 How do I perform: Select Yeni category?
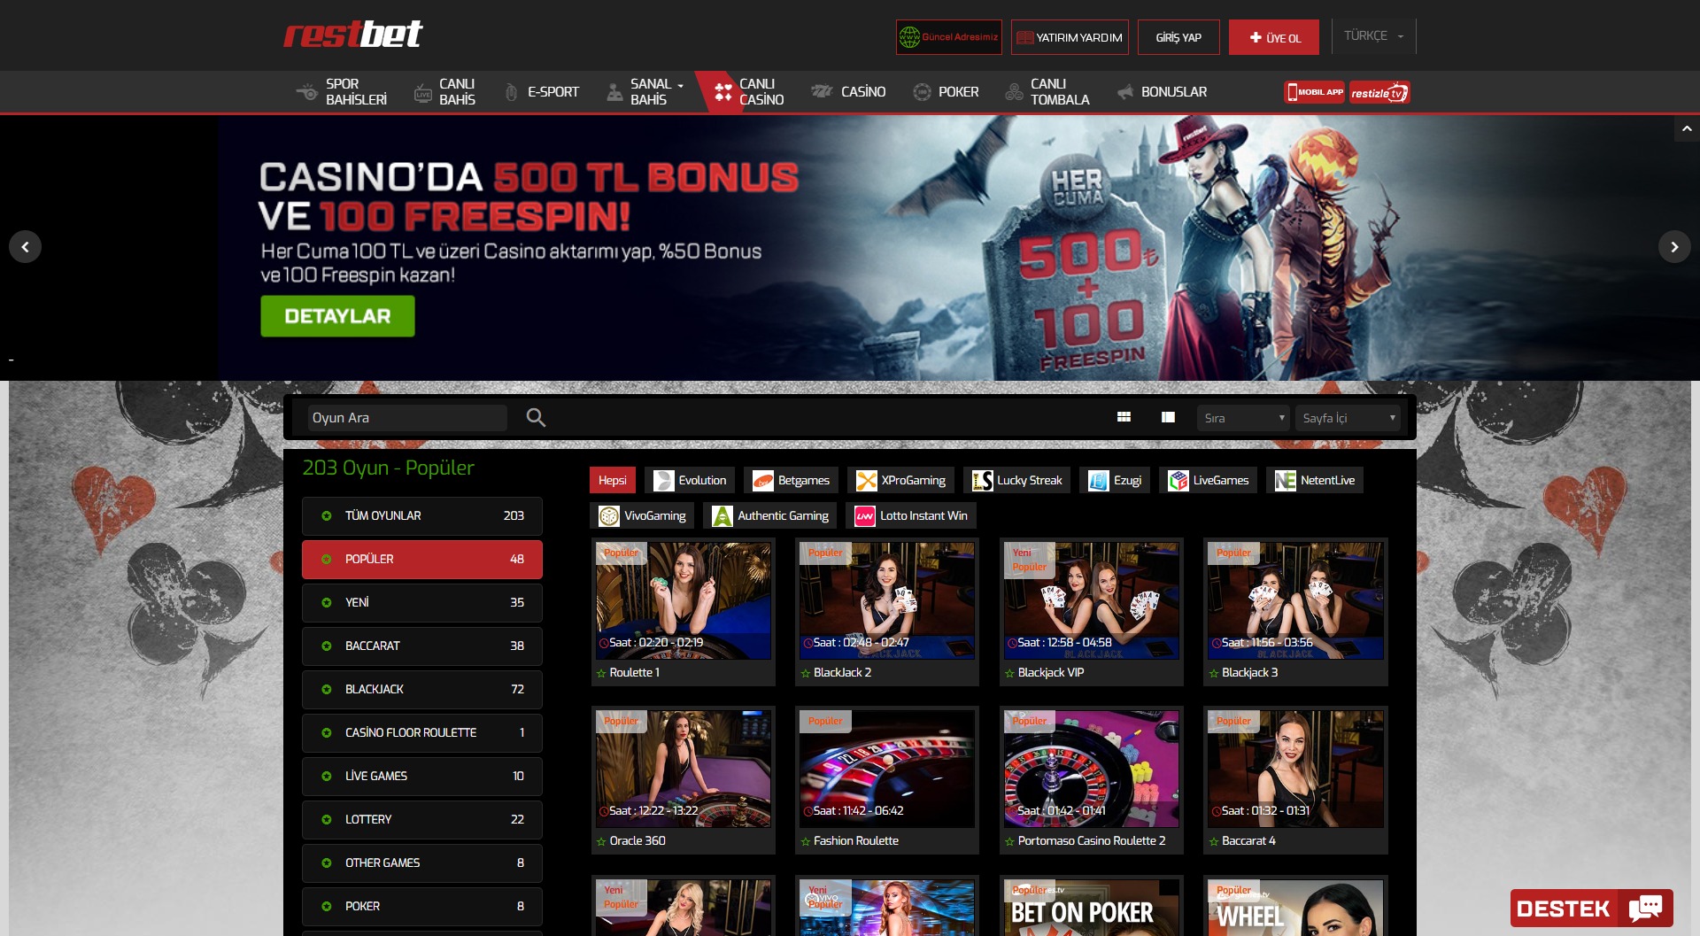tap(422, 603)
